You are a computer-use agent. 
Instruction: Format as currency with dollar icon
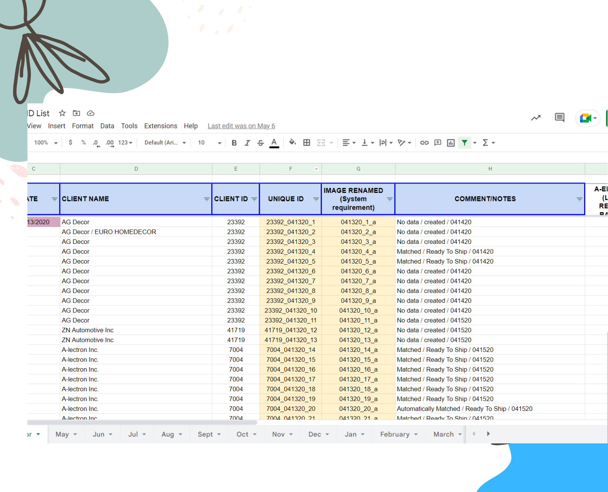(x=70, y=142)
